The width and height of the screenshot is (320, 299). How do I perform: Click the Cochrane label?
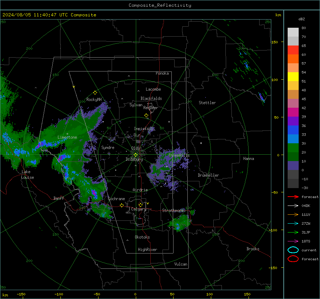click(x=116, y=199)
